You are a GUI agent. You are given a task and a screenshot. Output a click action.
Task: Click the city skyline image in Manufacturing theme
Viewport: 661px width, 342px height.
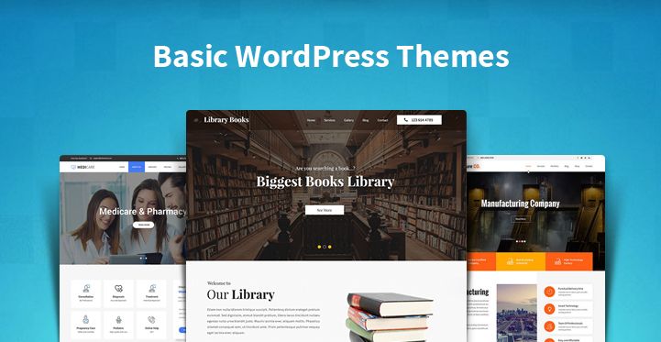[x=516, y=313]
